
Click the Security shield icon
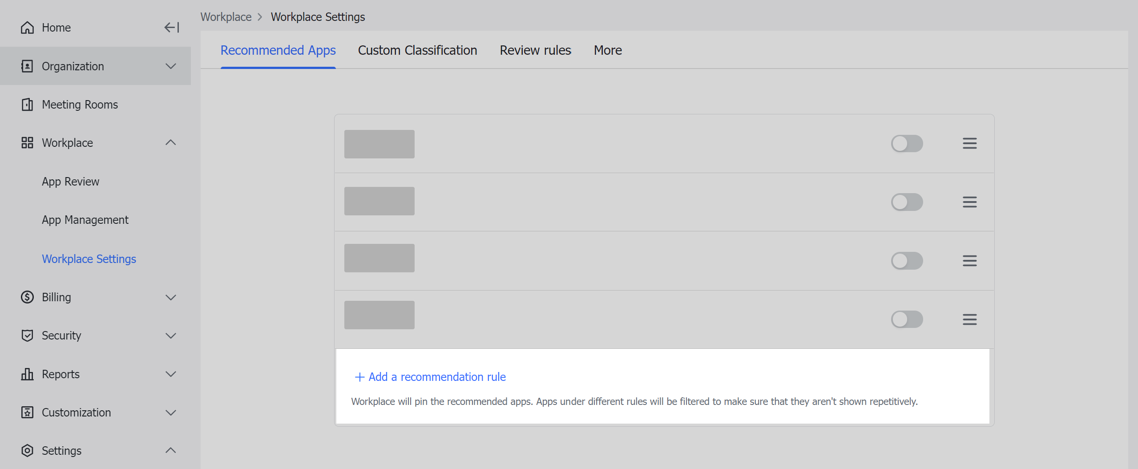tap(27, 335)
